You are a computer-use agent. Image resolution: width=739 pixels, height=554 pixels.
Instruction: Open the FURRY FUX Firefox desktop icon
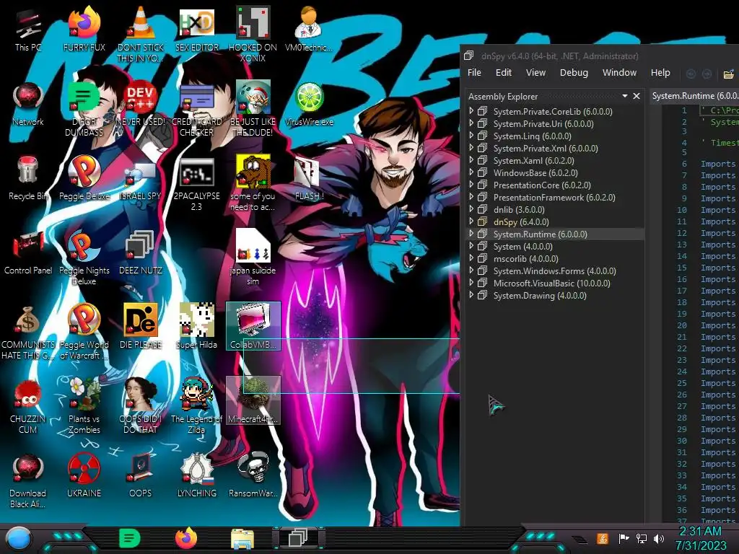click(84, 29)
